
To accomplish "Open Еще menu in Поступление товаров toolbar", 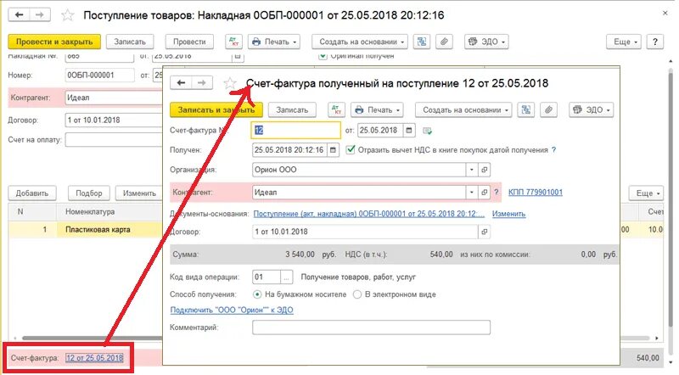I will pos(624,42).
